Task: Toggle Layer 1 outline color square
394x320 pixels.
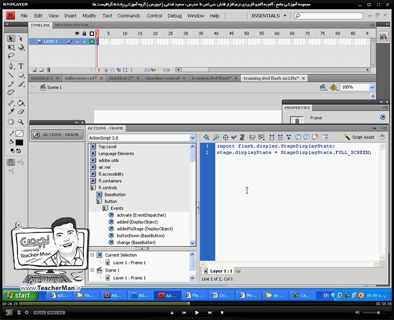Action: (x=92, y=41)
